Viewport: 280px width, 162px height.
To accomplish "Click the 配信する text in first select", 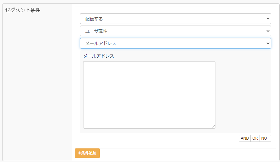I will [x=94, y=19].
